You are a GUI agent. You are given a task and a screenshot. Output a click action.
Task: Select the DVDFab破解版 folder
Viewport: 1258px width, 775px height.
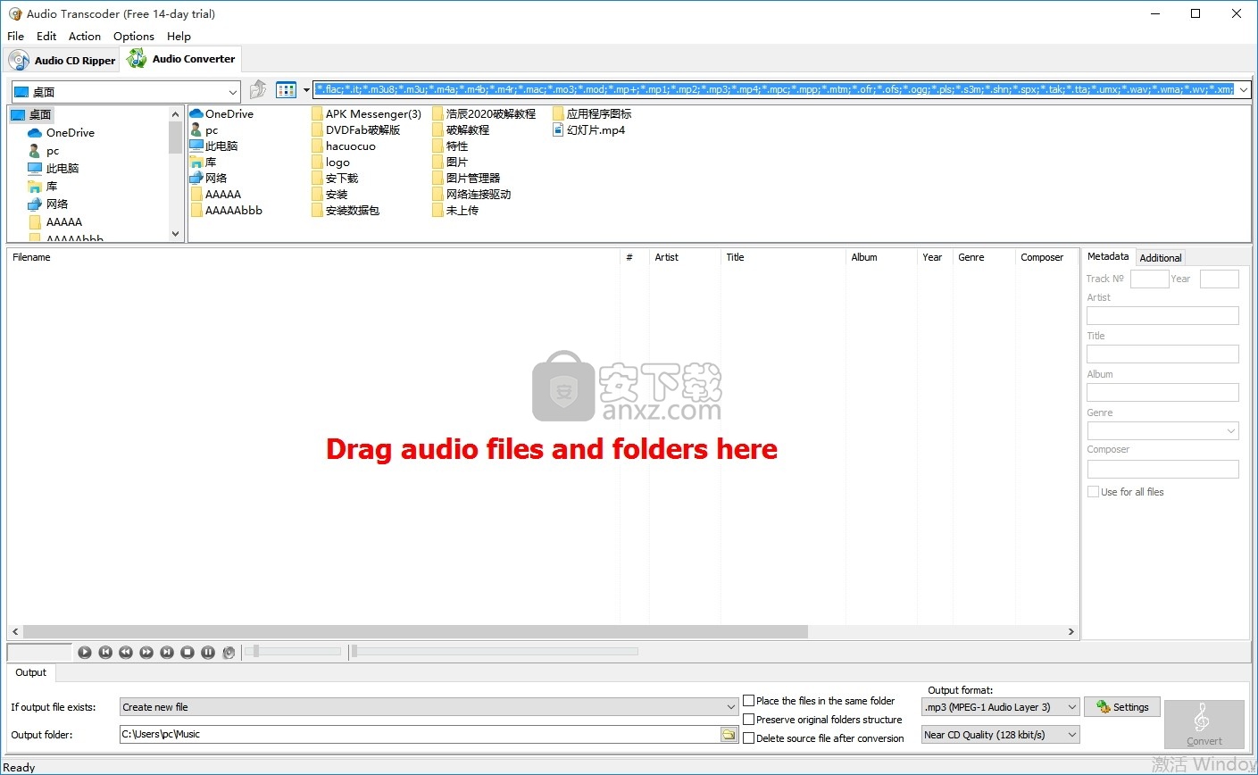tap(355, 129)
